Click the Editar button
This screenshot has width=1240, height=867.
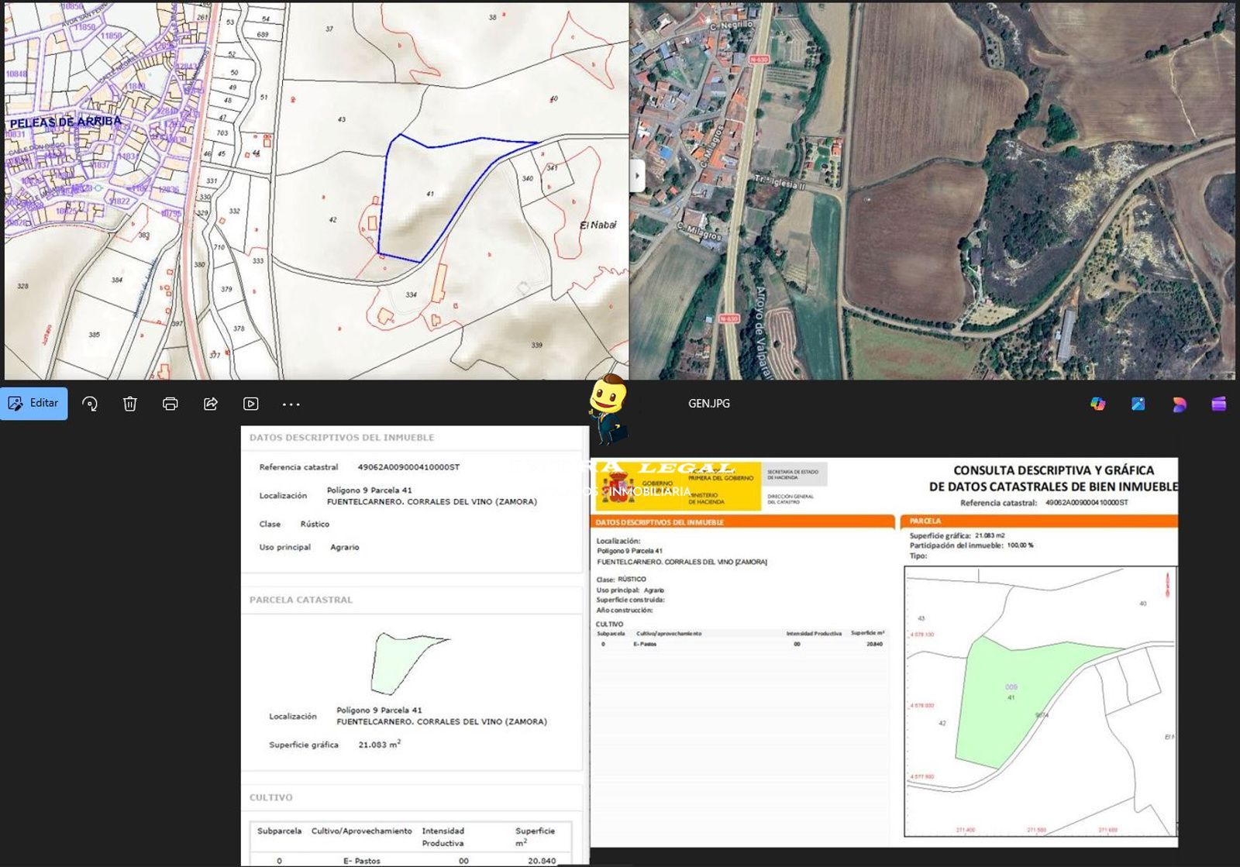pyautogui.click(x=34, y=404)
